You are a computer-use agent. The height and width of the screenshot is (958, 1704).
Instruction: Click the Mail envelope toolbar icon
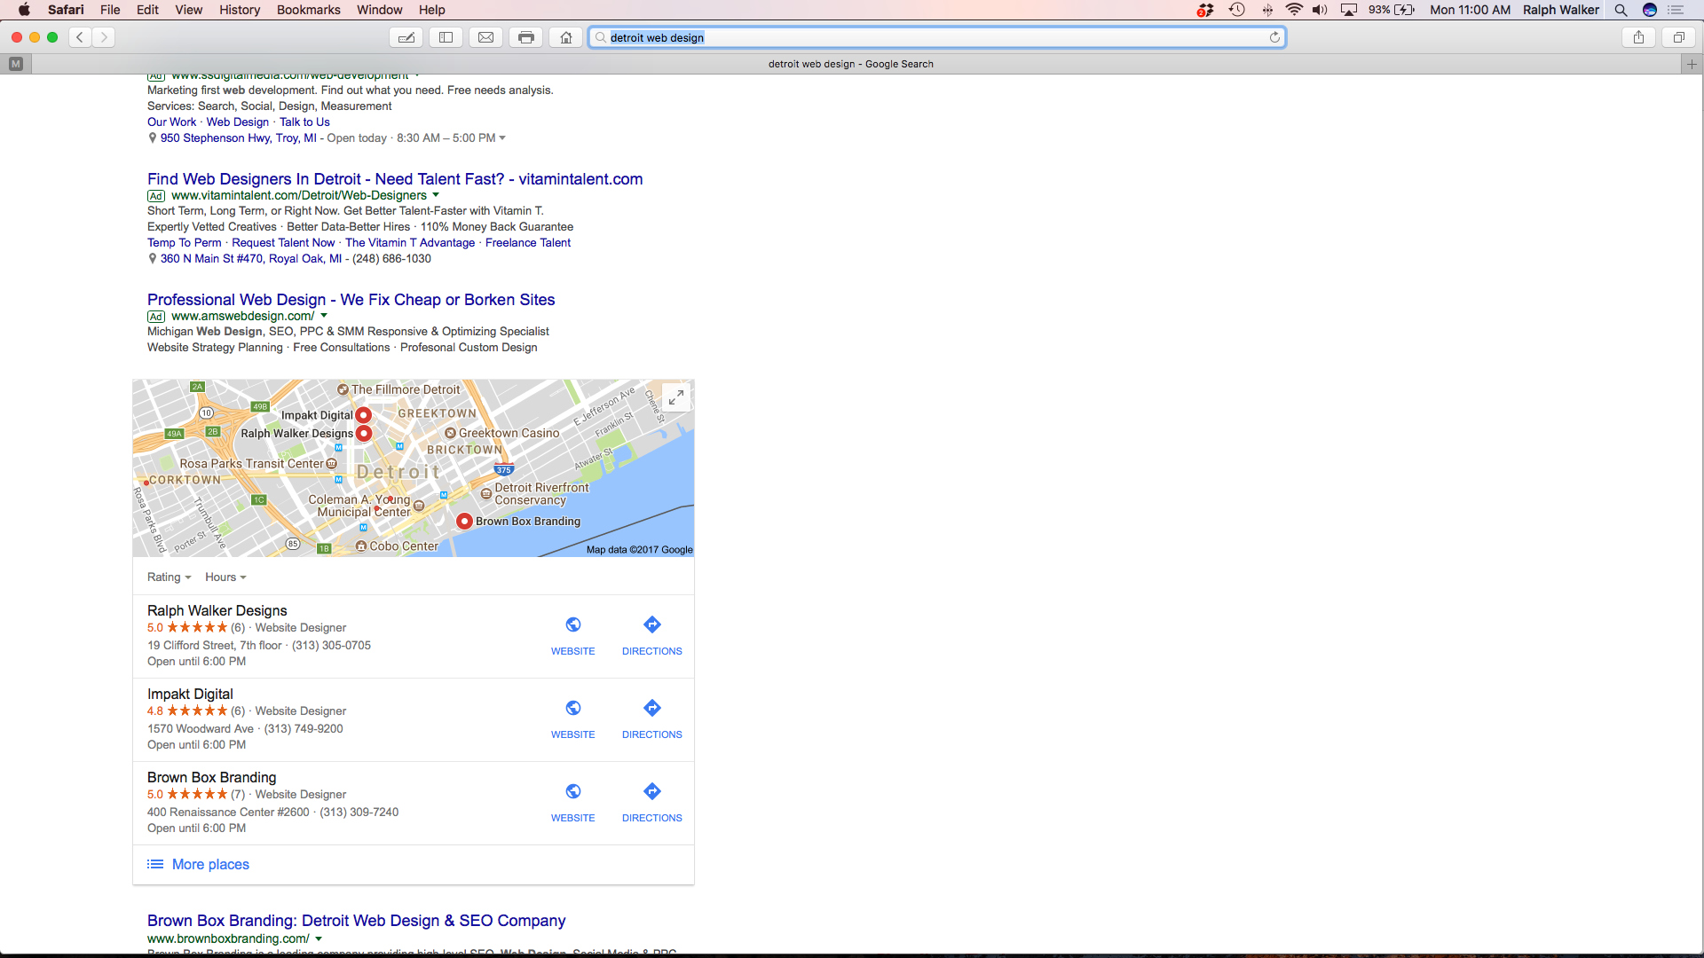click(486, 37)
